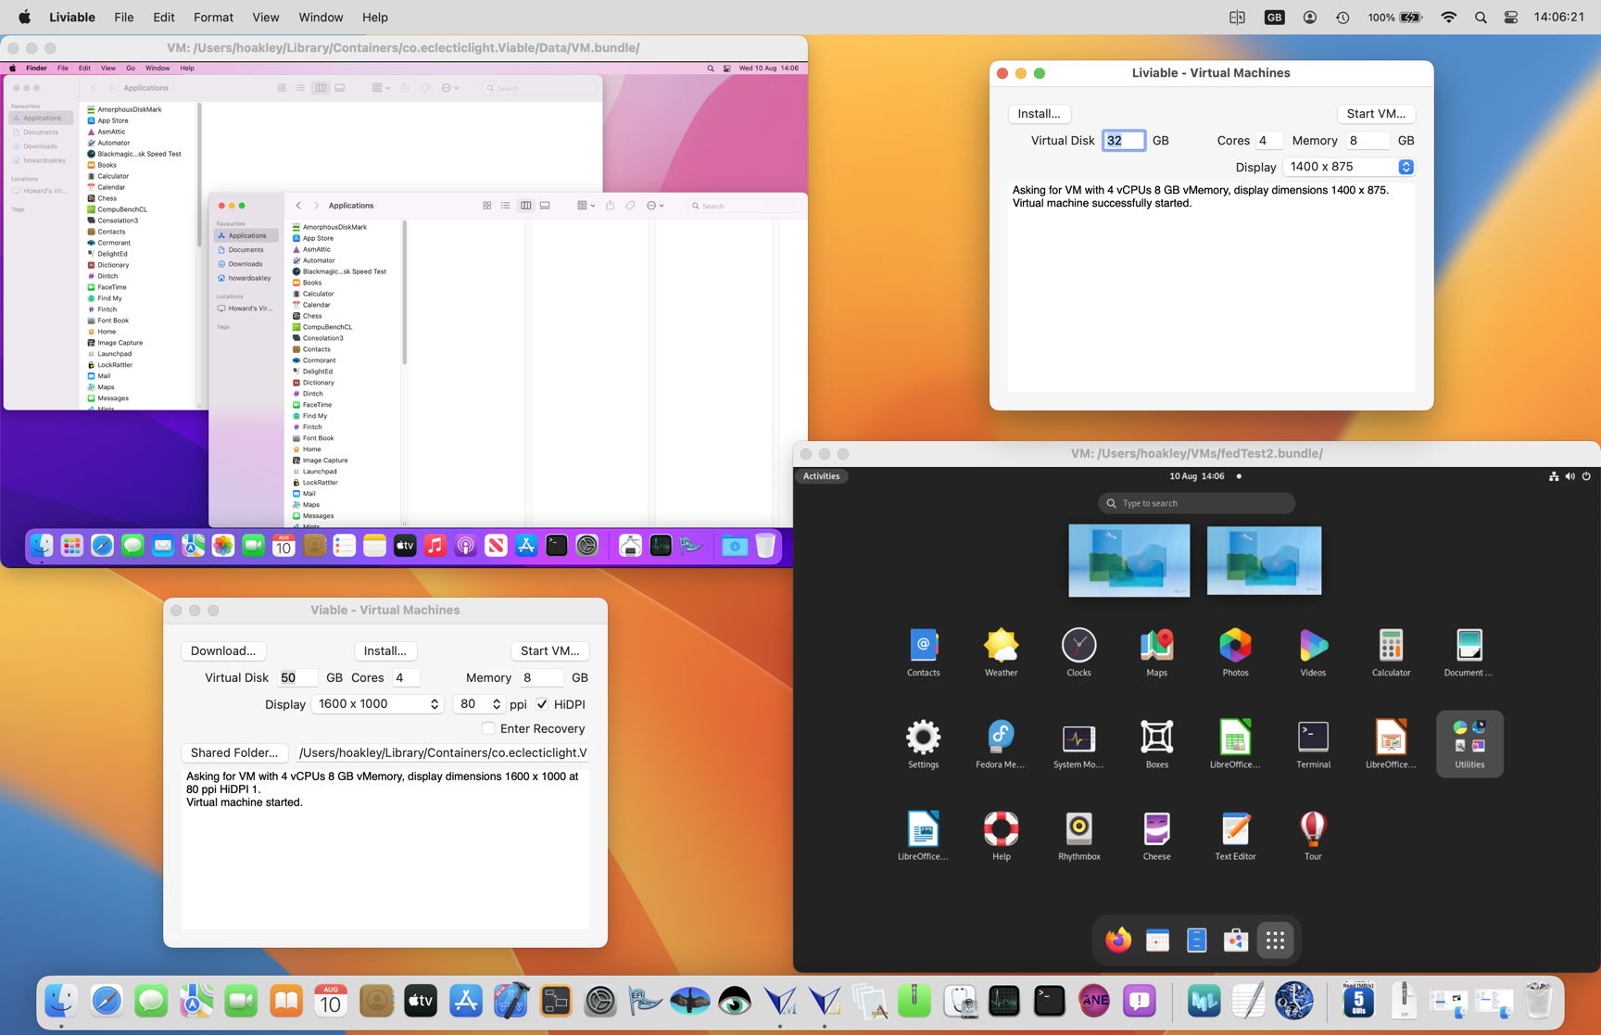This screenshot has width=1601, height=1035.
Task: Open the Format menu in the menu bar
Action: pos(213,17)
